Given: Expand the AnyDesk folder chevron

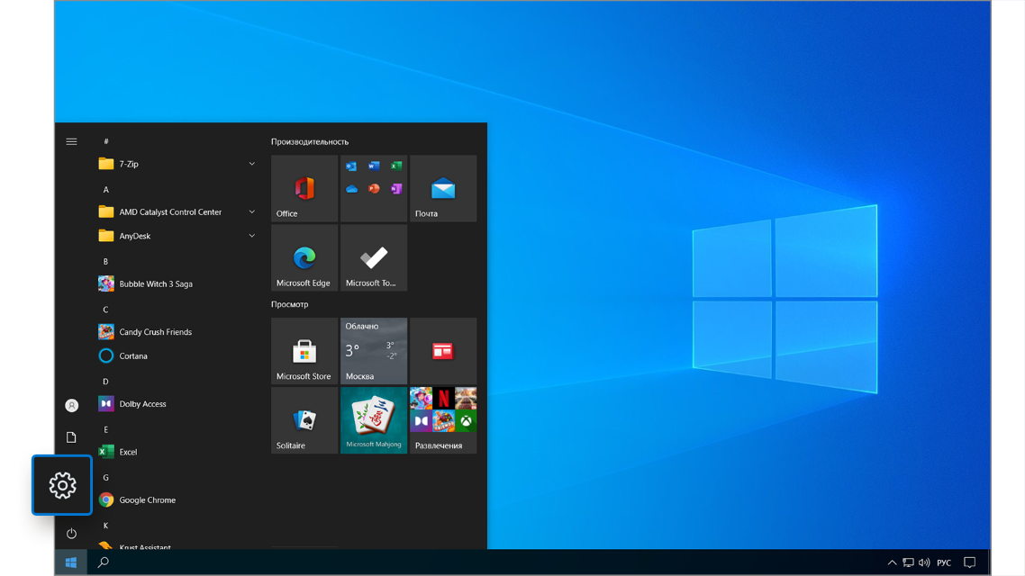Looking at the screenshot, I should point(251,236).
